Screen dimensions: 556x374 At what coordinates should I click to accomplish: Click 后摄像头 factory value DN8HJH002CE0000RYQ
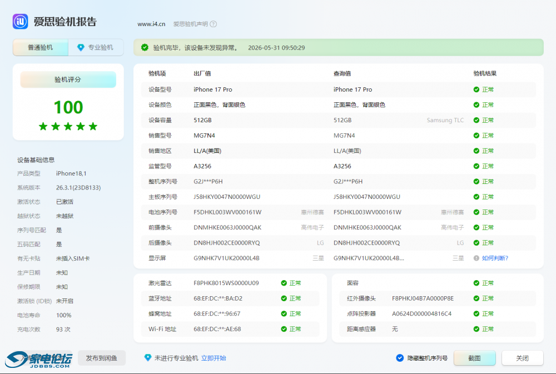tap(227, 243)
